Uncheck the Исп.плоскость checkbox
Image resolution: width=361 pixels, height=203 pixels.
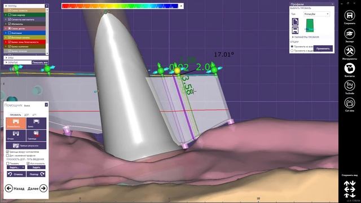[x=28, y=163]
